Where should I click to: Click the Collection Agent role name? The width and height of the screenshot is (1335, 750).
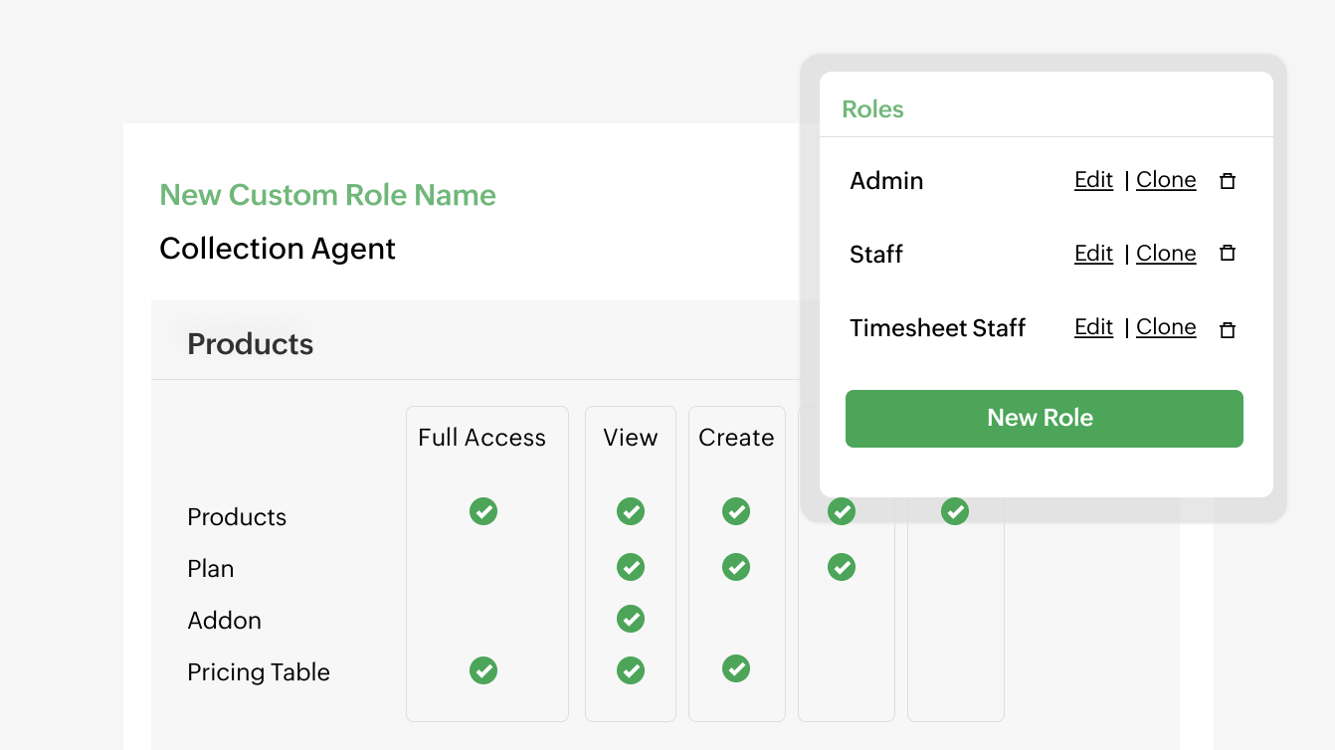[277, 249]
